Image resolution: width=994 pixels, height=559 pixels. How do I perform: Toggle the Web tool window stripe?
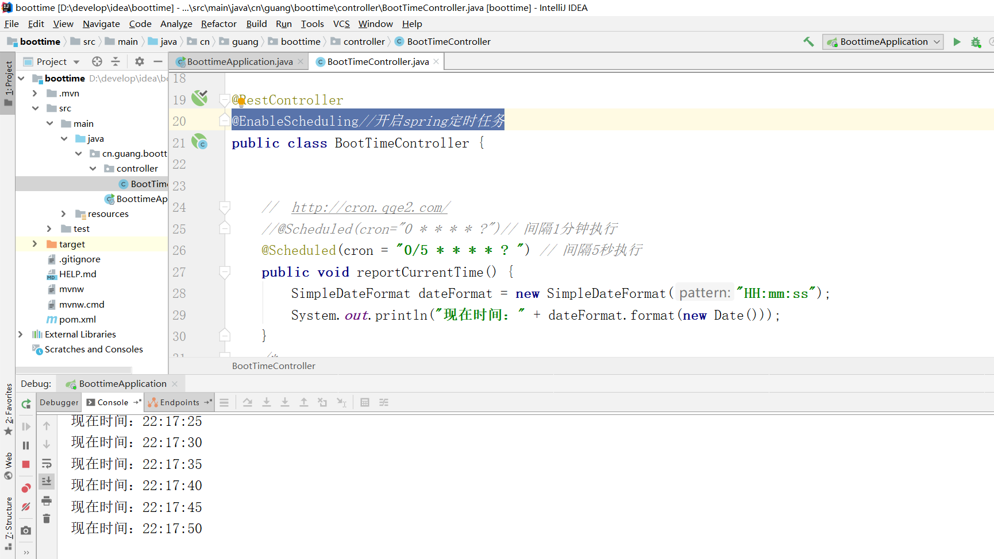pos(8,466)
